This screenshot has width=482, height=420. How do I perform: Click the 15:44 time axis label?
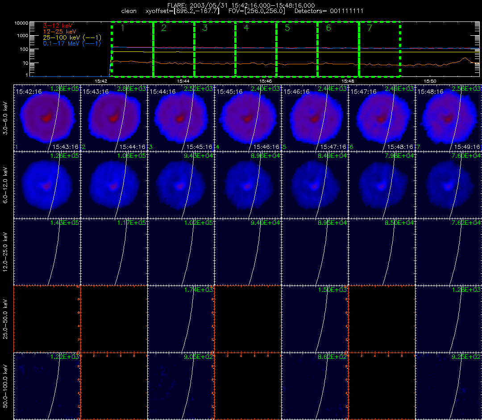pyautogui.click(x=183, y=81)
